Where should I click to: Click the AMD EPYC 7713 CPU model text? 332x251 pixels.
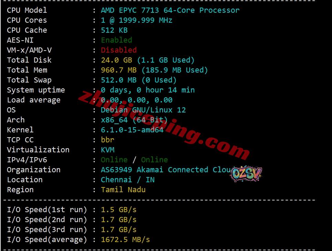point(170,10)
